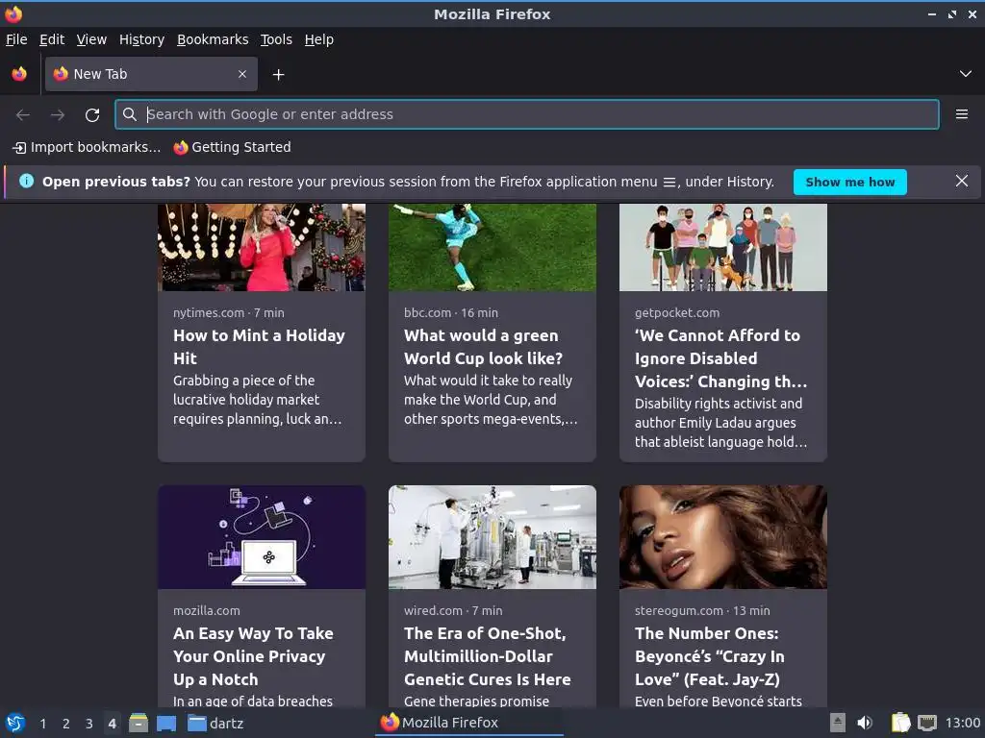Click the info icon in notification bar
The height and width of the screenshot is (738, 985).
pos(26,182)
